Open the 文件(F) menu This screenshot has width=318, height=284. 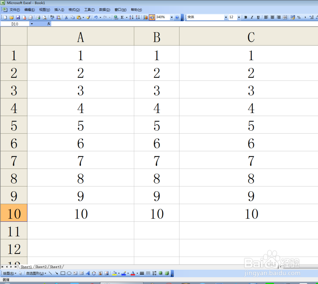(x=15, y=10)
